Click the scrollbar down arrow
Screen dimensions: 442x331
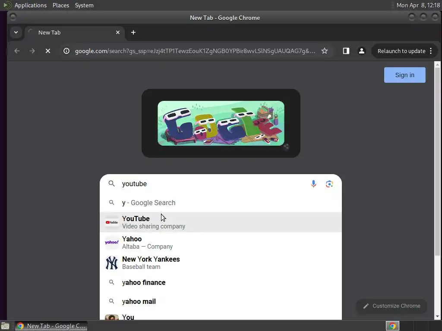(437, 316)
